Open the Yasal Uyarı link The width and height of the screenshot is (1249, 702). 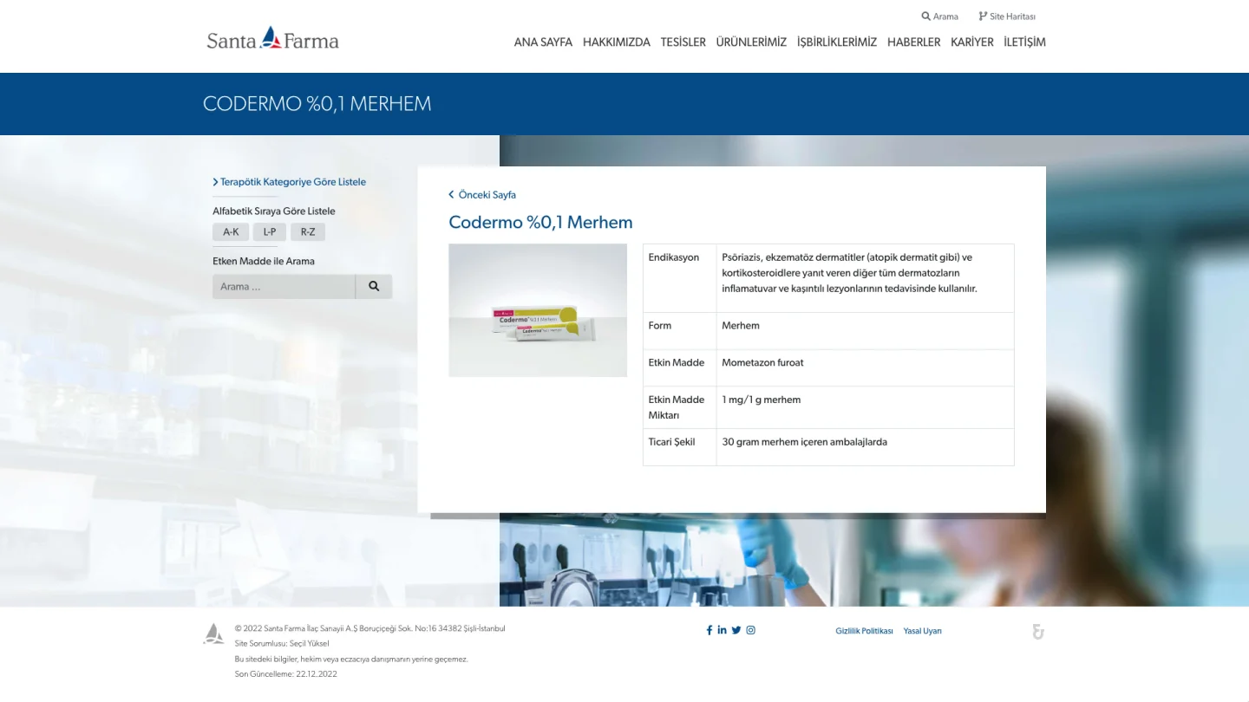click(923, 631)
